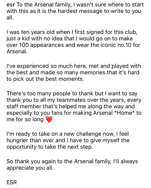Click the red heart emoji
Image resolution: width=151 pixels, height=188 pixels.
click(49, 119)
